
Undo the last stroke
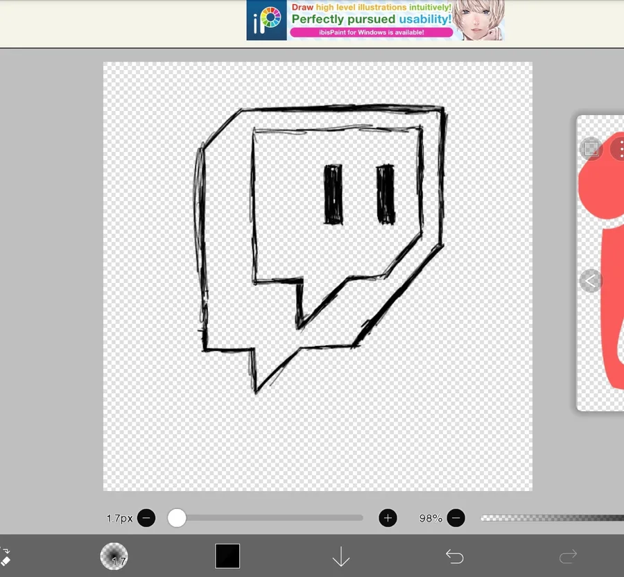click(x=454, y=556)
